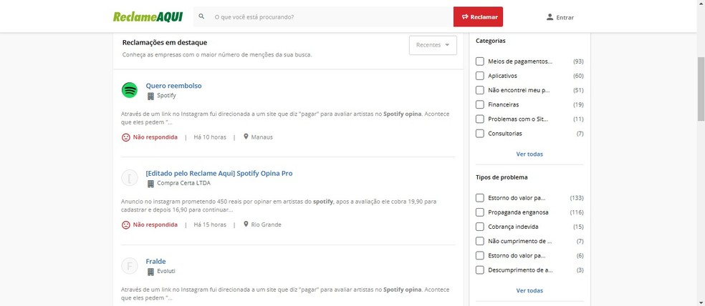Open the Spotify Opina Pro complaint title
The image size is (705, 306).
coord(219,173)
